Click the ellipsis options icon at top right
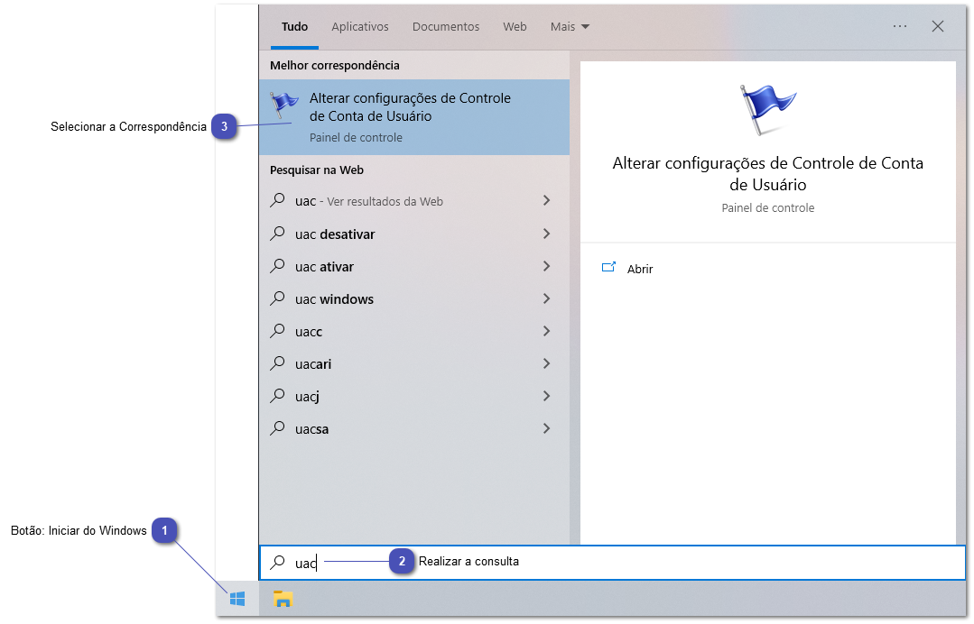This screenshot has height=624, width=974. 899,26
